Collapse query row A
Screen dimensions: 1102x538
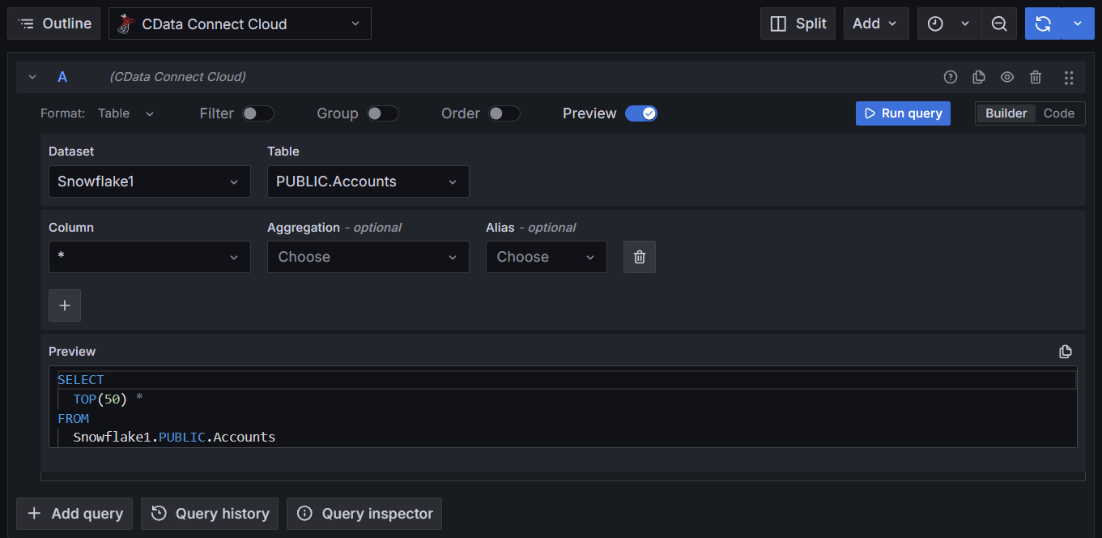(32, 77)
